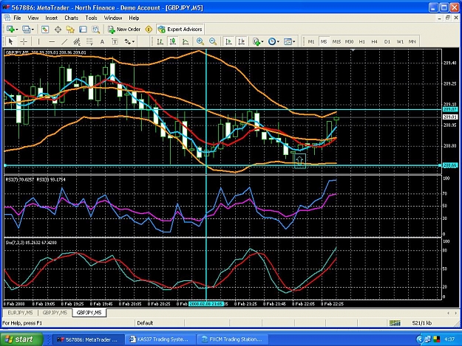This screenshot has height=346, width=462.
Task: Toggle the Expert Advisors button
Action: click(x=180, y=29)
